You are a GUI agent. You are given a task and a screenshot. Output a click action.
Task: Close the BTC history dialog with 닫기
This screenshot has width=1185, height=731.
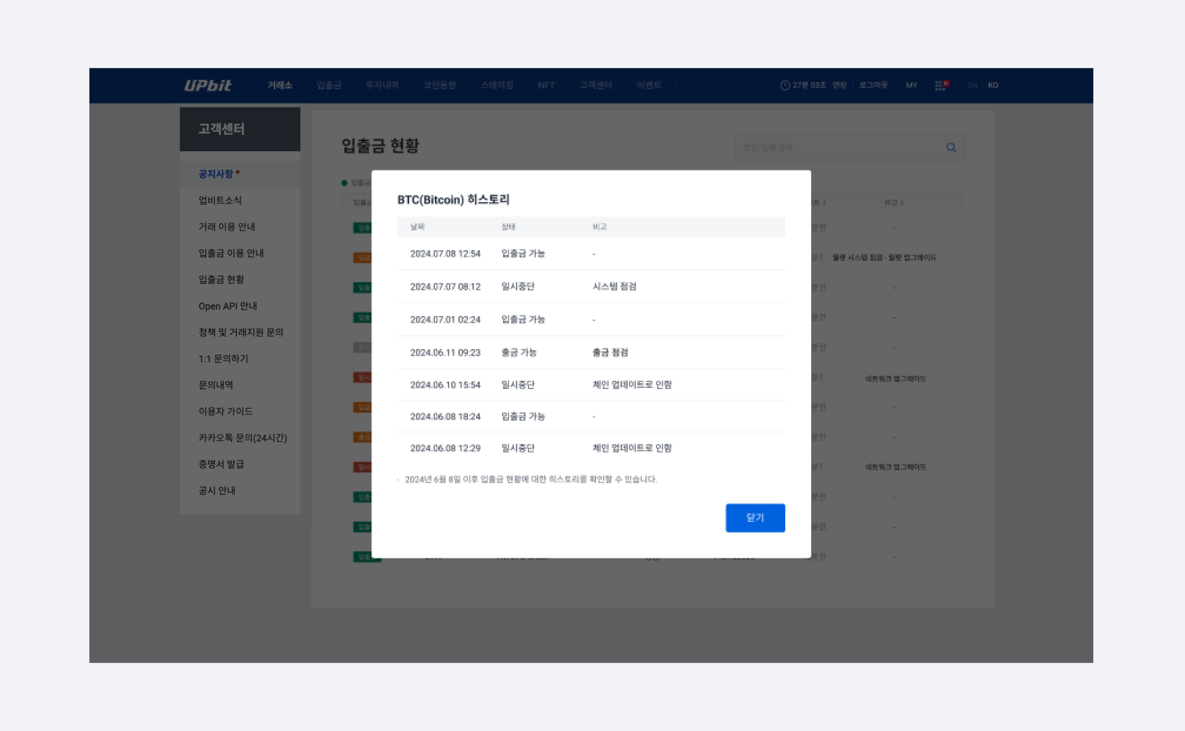755,517
